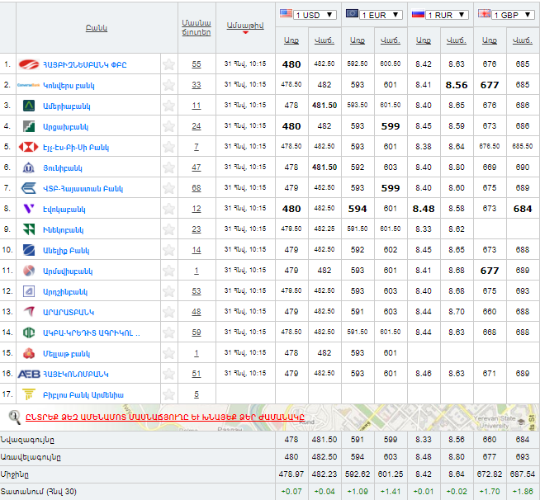Click the AEB ՀԱՅԷԿՈՆՈՄԲԱՆԿ logo
The image size is (540, 500).
[29, 374]
